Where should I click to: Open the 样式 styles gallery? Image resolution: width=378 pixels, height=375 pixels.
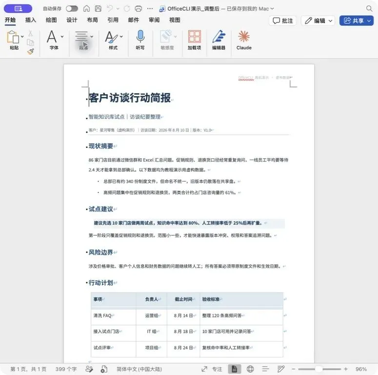111,40
